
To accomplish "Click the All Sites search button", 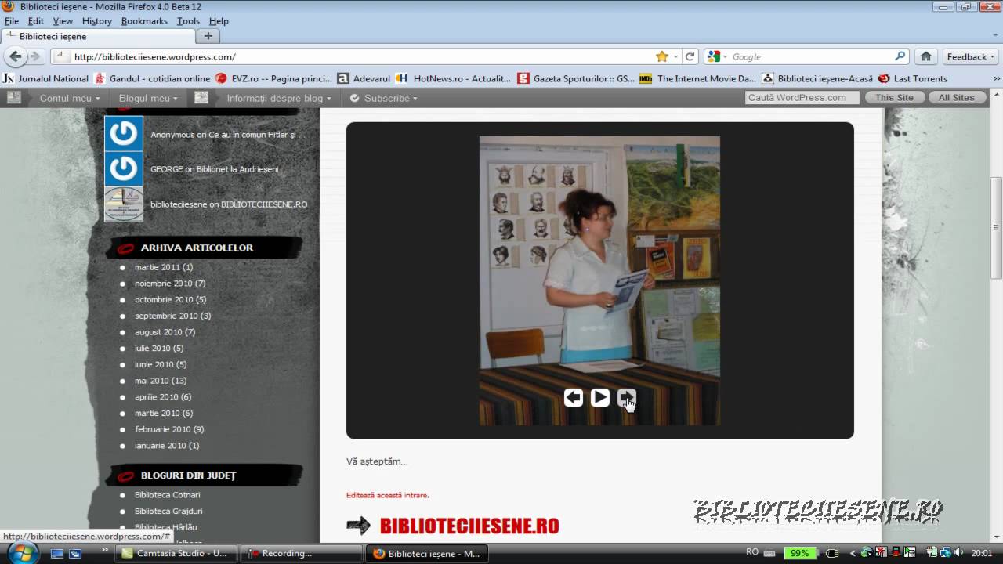I will tap(957, 98).
